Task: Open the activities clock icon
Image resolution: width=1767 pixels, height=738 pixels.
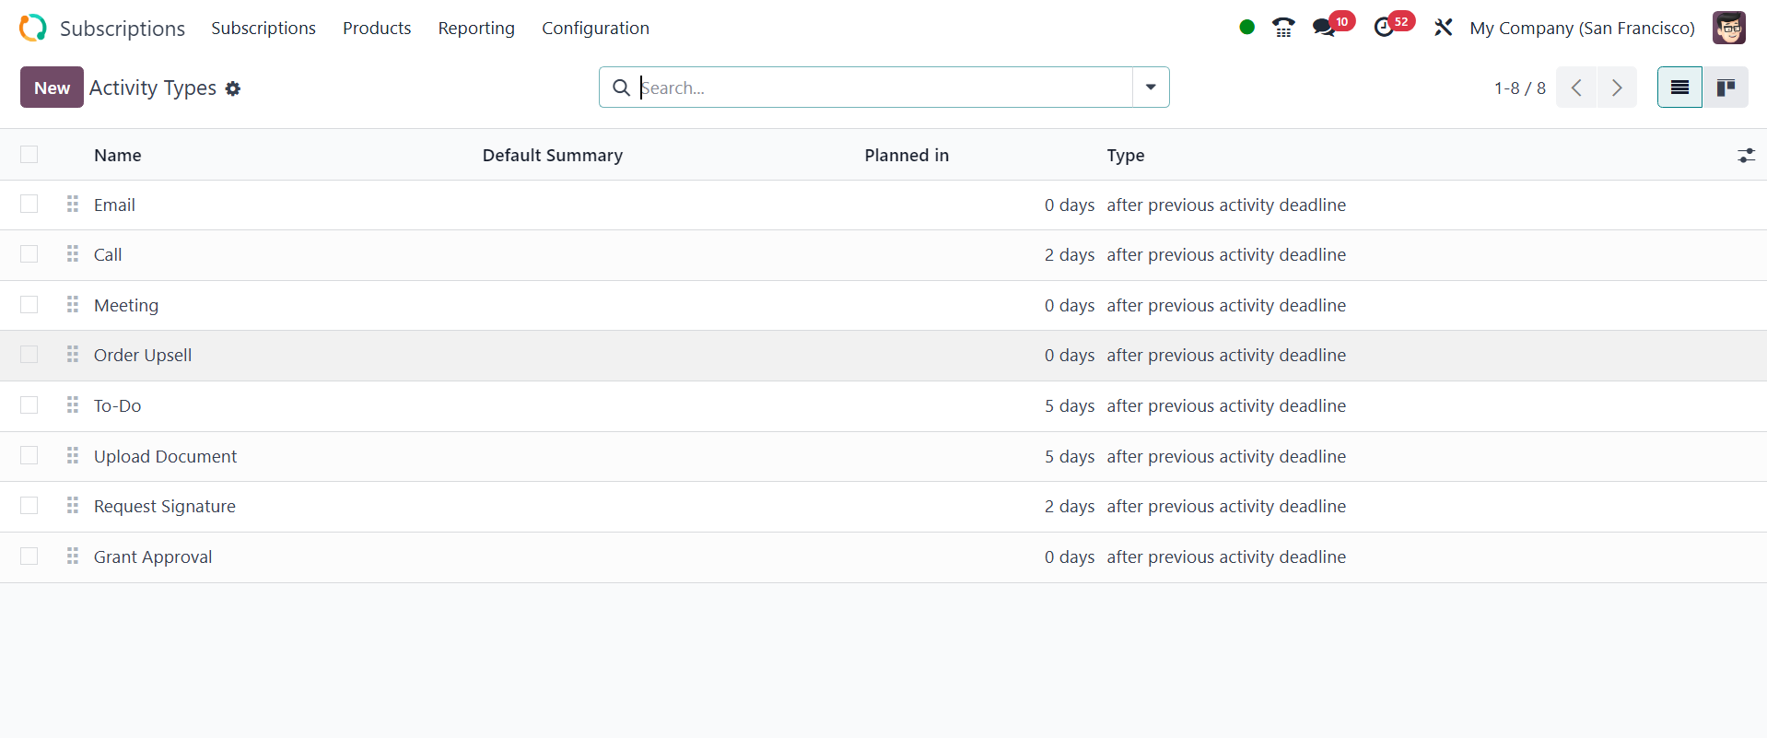Action: point(1384,28)
